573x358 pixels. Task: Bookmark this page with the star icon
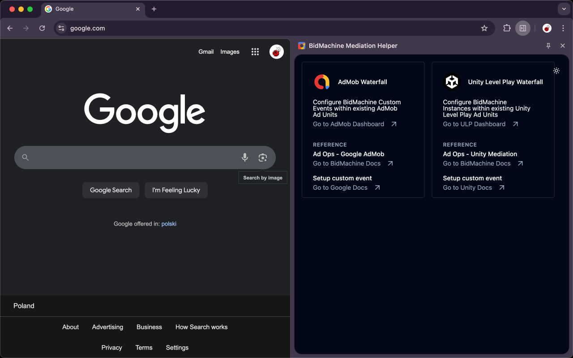484,28
